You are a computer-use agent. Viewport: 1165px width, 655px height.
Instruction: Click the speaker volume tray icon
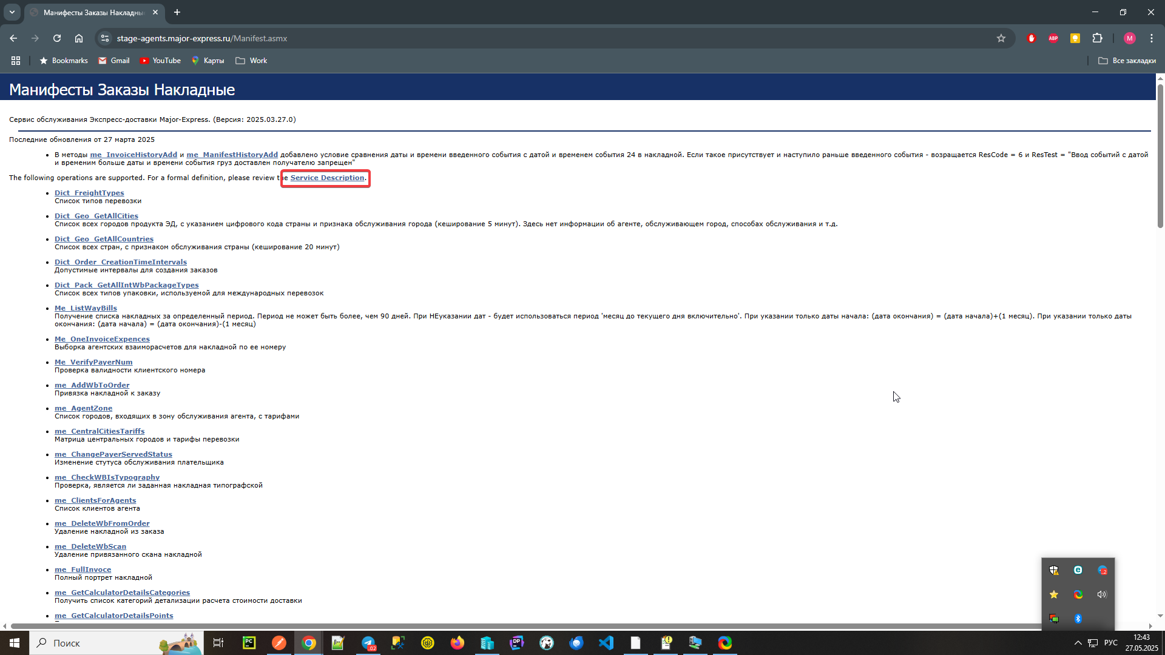click(x=1102, y=594)
